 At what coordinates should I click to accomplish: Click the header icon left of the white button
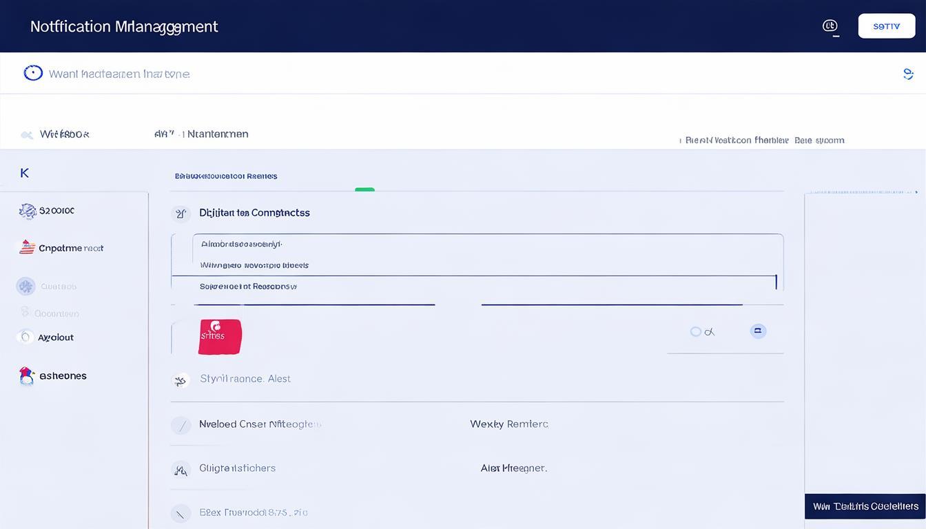pyautogui.click(x=830, y=26)
